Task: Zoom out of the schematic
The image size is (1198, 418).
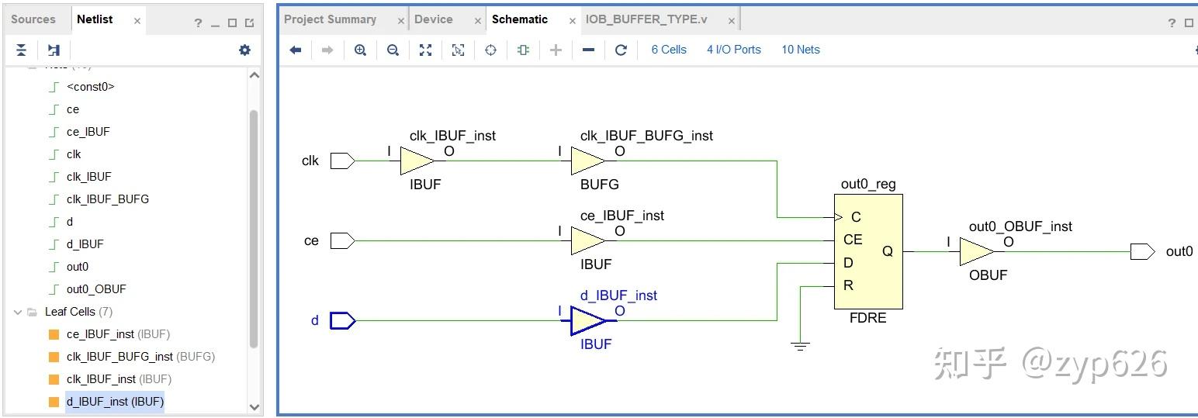Action: (393, 50)
